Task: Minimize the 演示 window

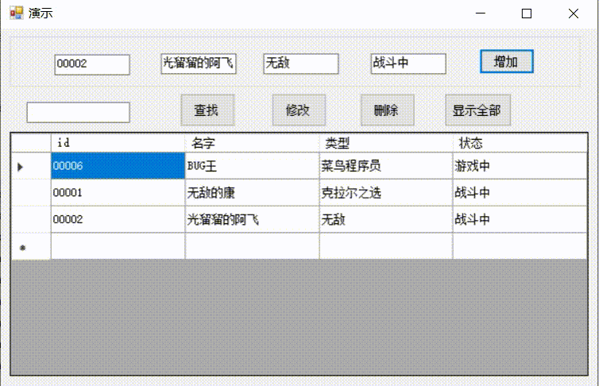Action: (480, 14)
